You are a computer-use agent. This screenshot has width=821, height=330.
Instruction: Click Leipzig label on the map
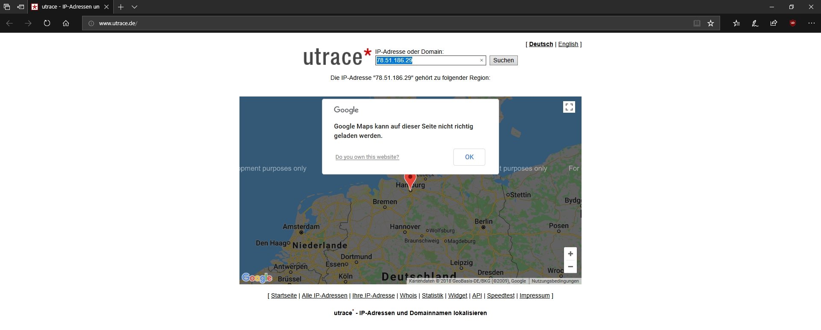click(x=461, y=263)
